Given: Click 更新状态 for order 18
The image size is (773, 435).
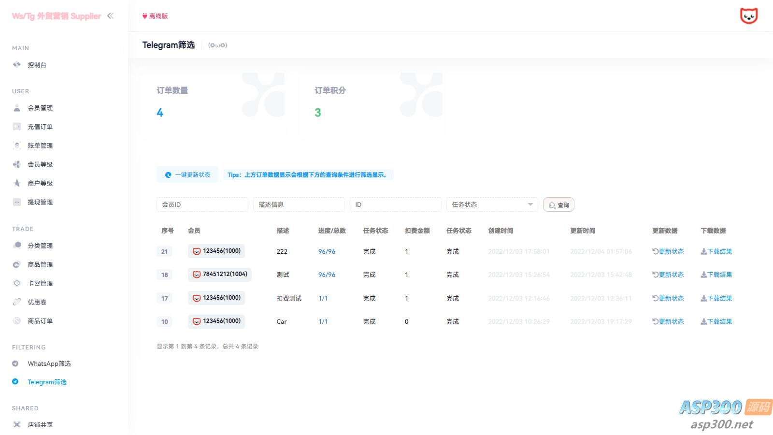Looking at the screenshot, I should click(668, 275).
